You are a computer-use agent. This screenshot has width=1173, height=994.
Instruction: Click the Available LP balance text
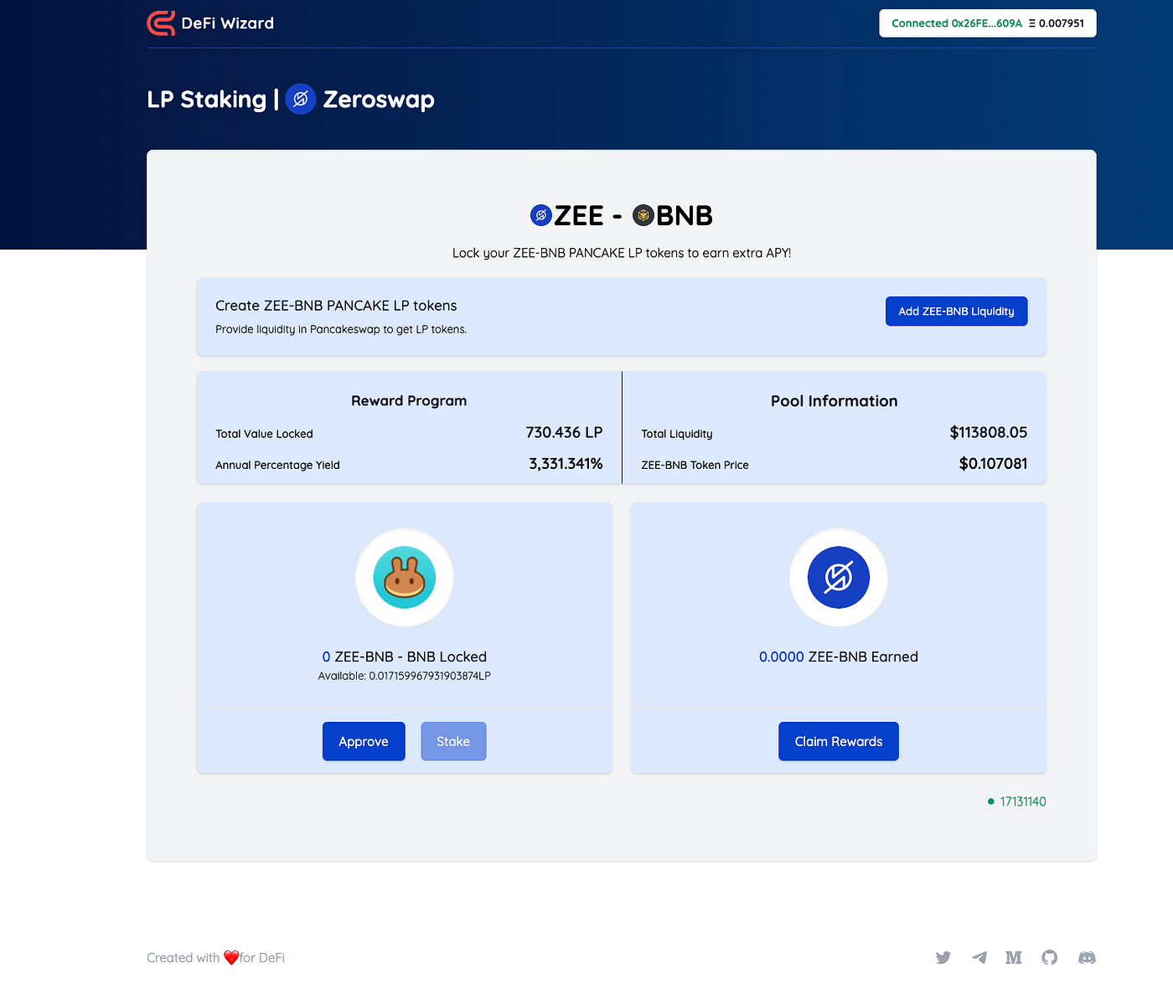tap(405, 676)
